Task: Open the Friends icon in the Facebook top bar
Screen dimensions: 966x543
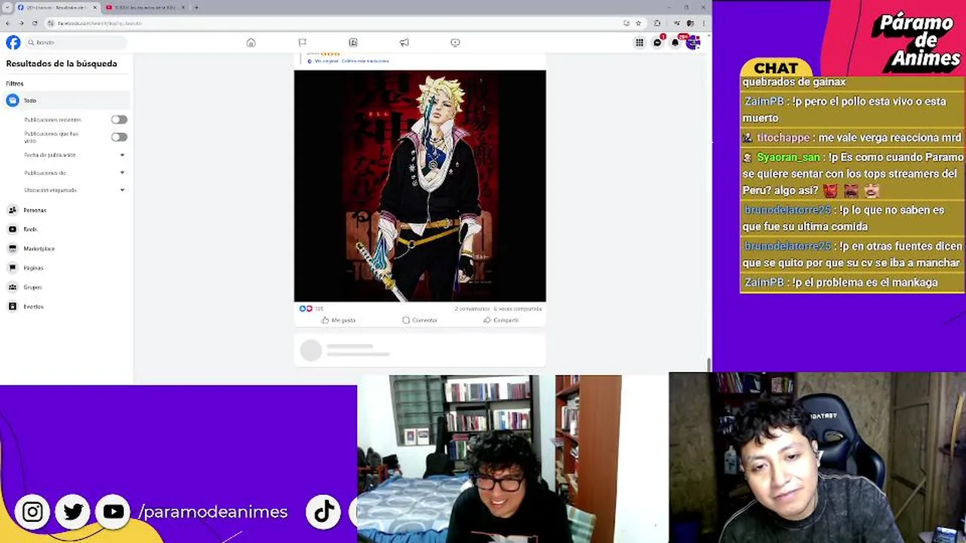Action: point(353,42)
